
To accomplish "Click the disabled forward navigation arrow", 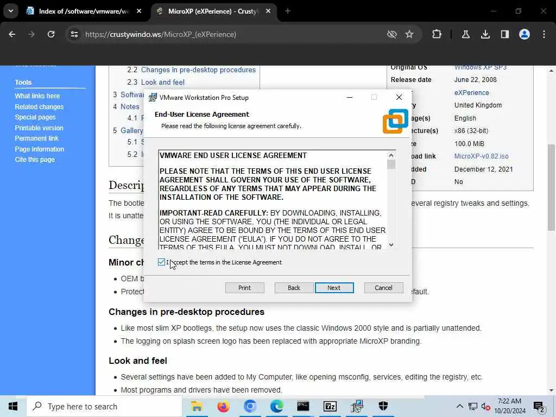I will [x=31, y=34].
